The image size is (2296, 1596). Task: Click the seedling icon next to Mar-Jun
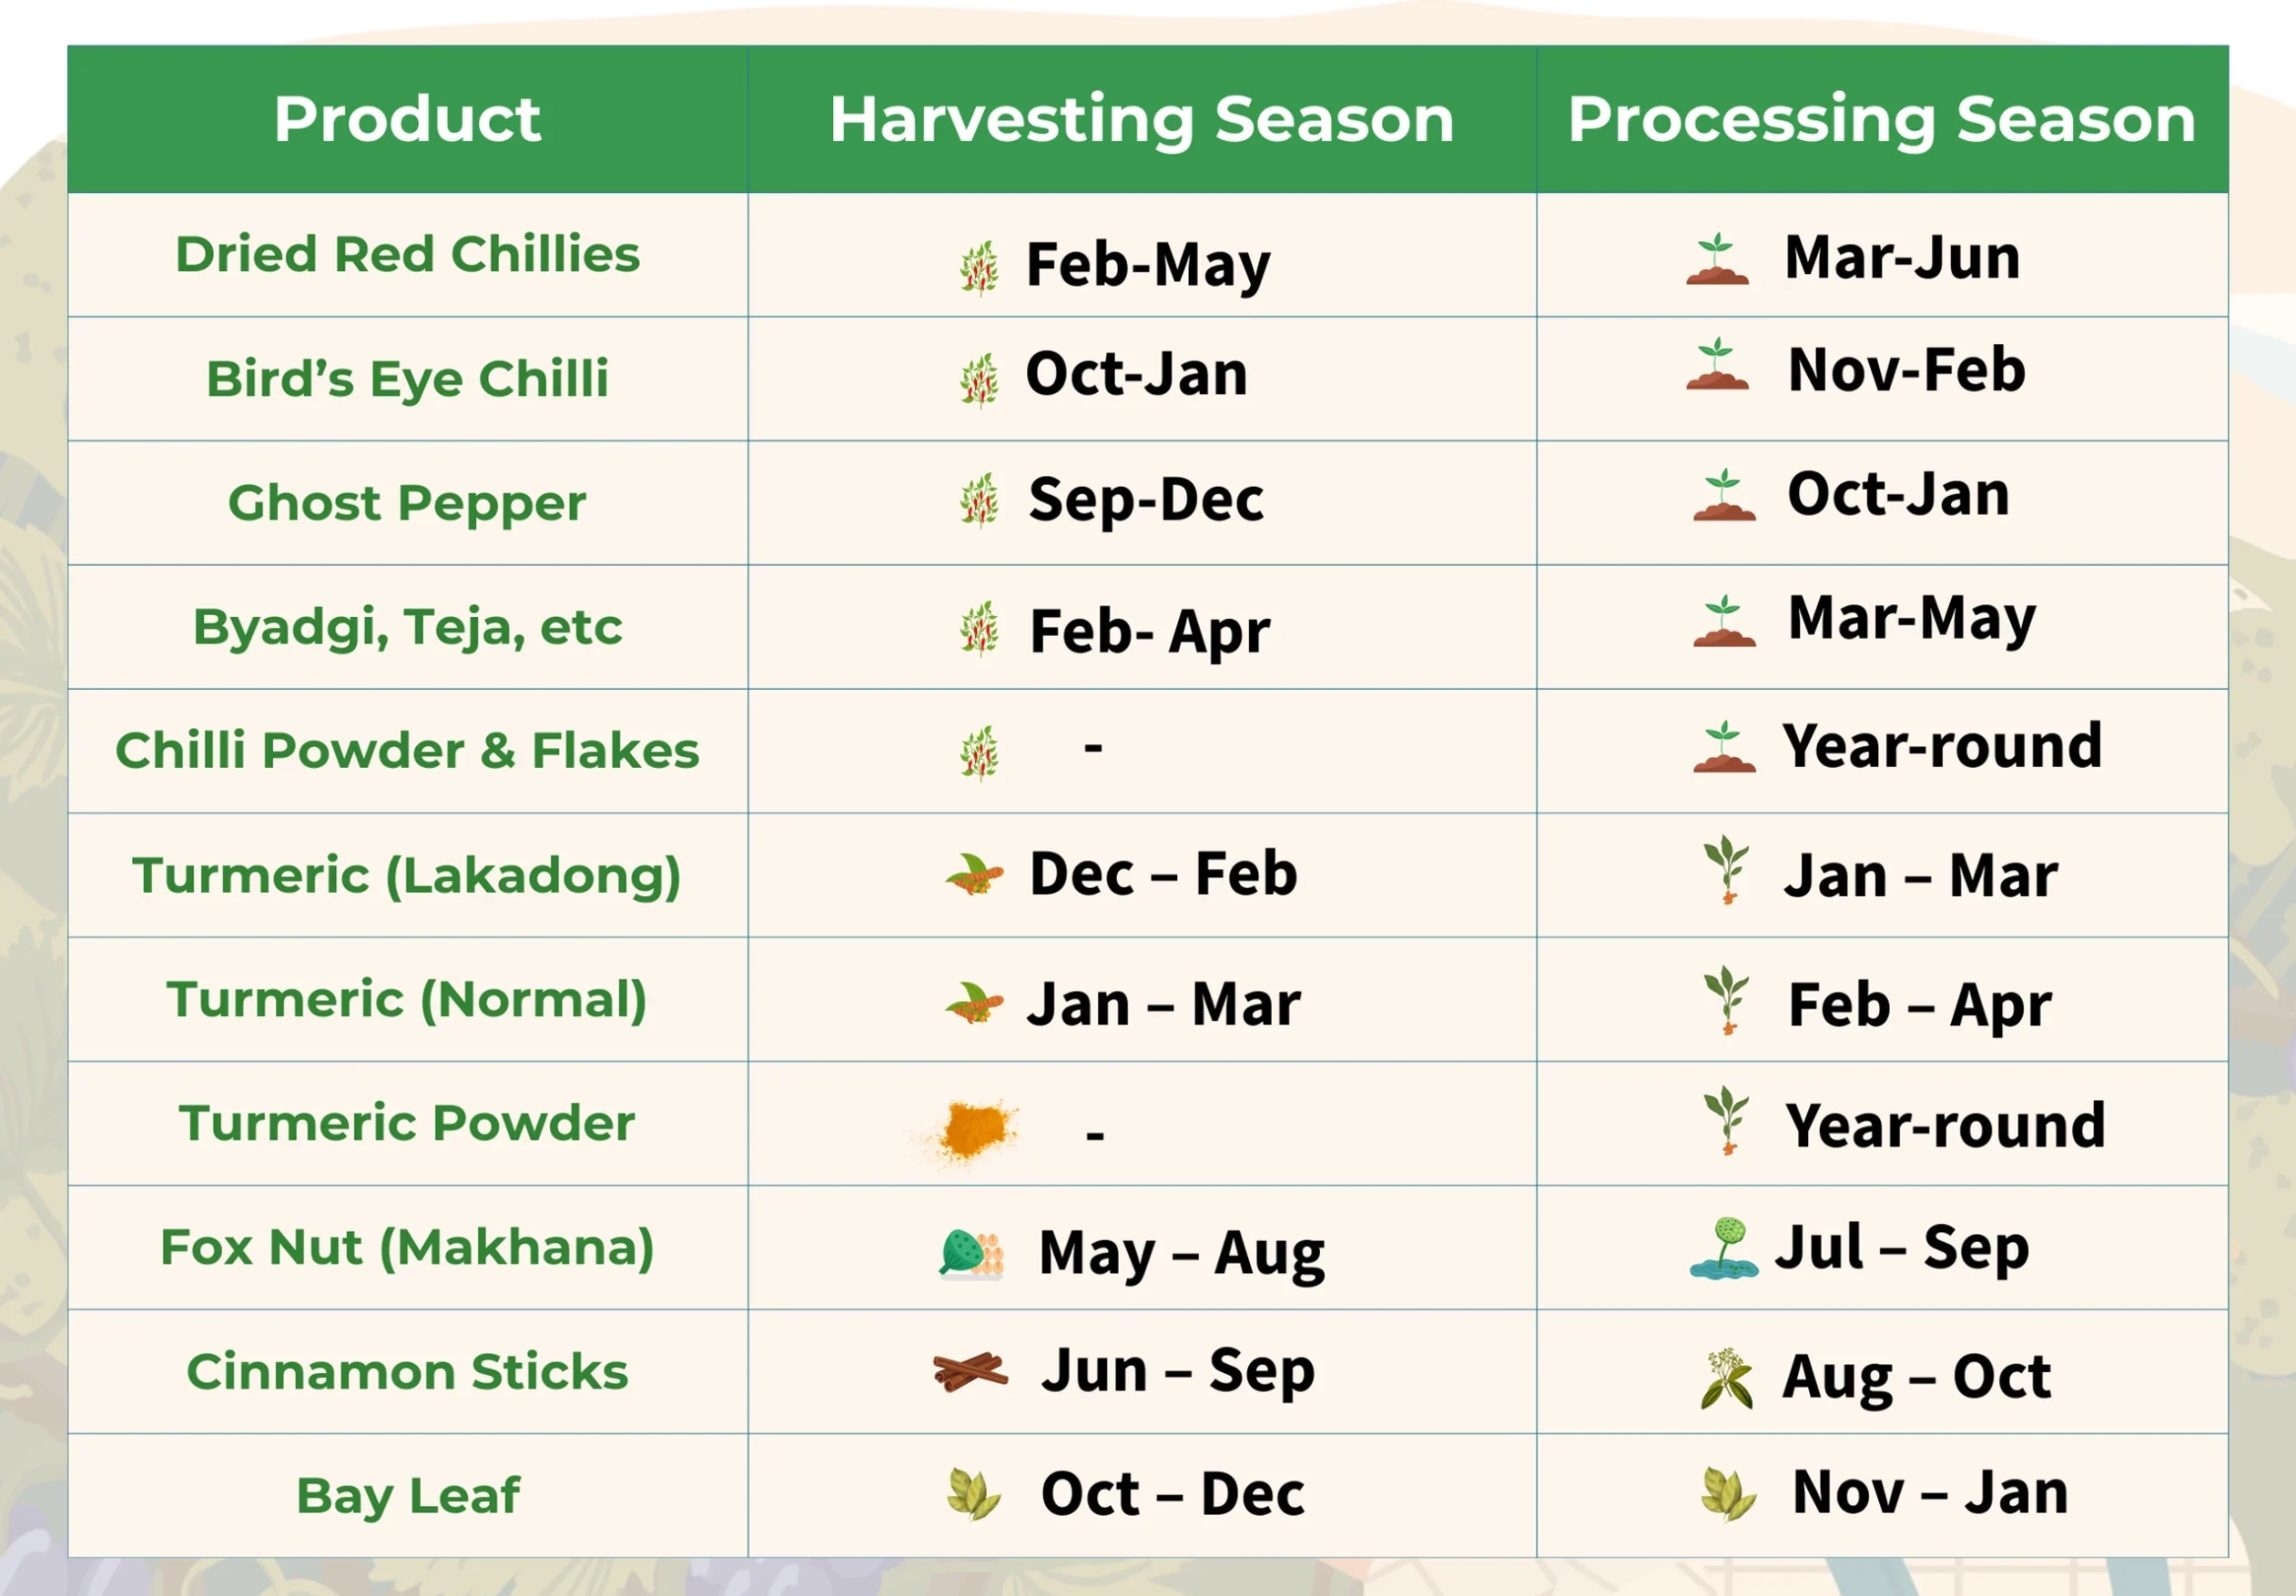[x=1717, y=258]
